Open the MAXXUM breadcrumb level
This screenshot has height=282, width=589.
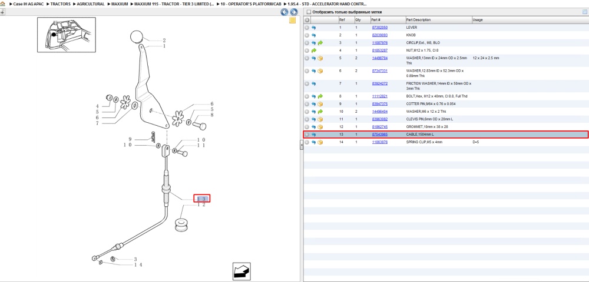(120, 4)
